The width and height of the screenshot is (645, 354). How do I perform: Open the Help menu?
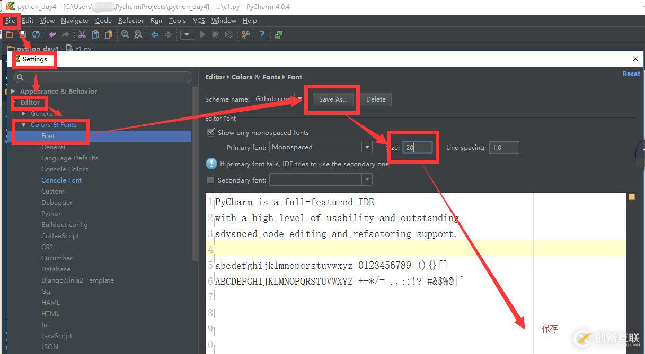(250, 20)
